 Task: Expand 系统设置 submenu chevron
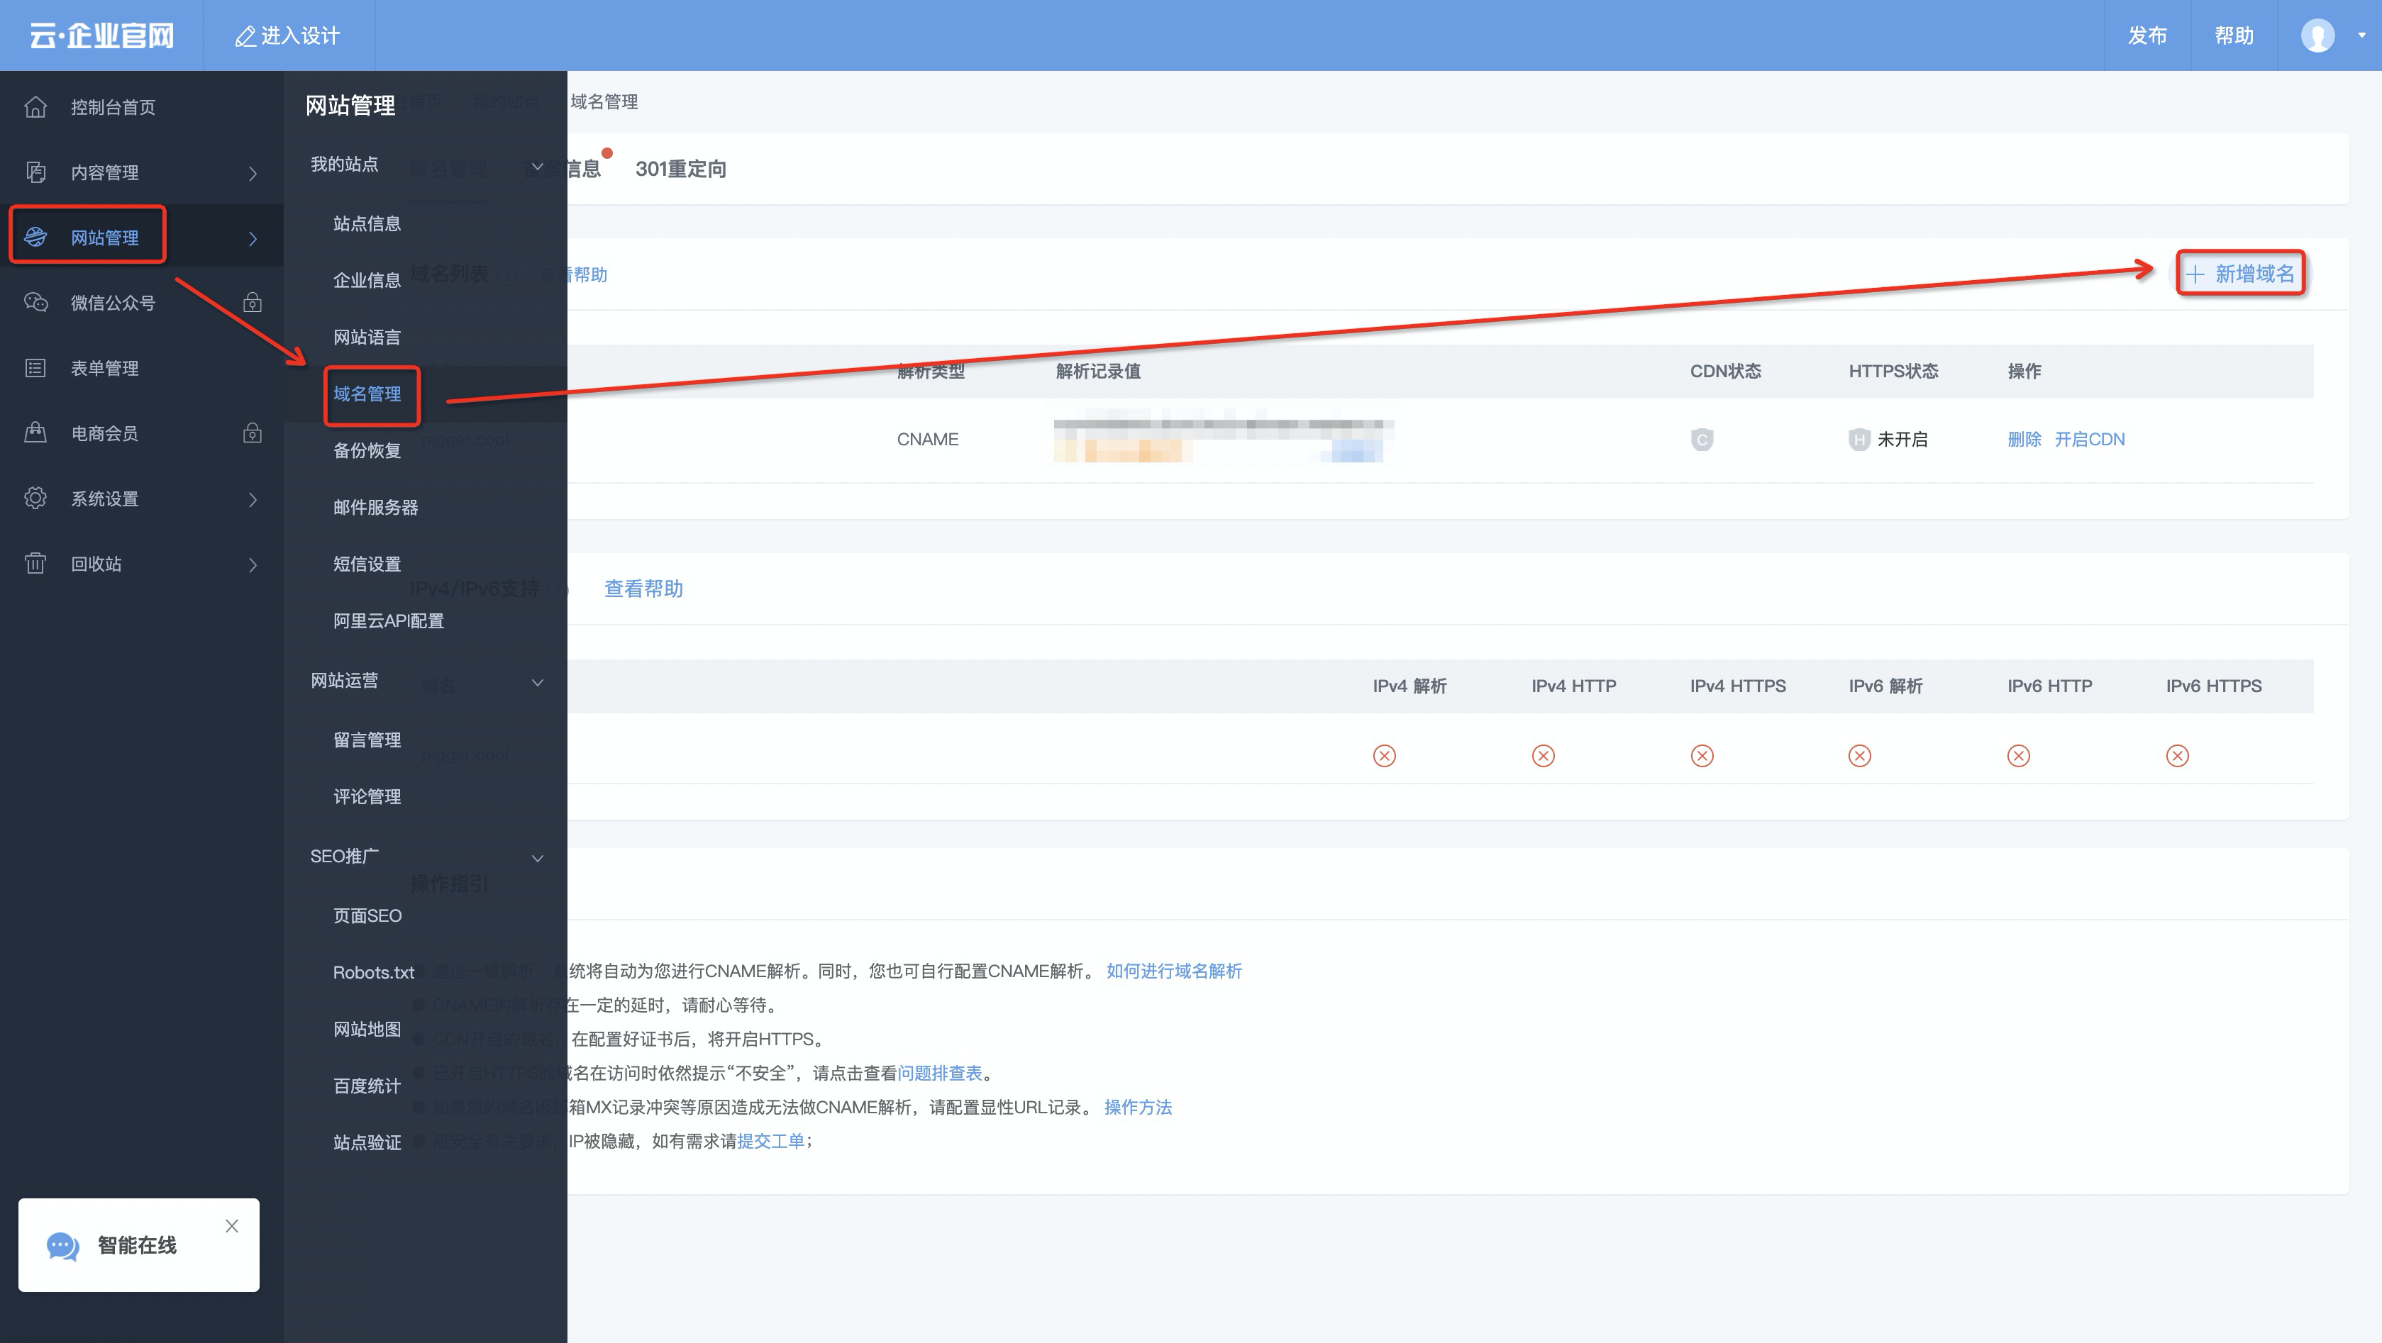(x=253, y=499)
